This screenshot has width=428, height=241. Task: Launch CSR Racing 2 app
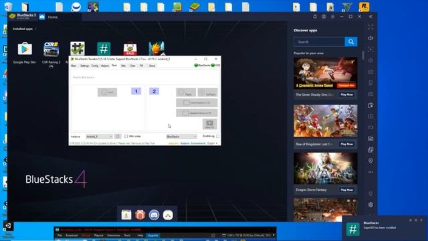pyautogui.click(x=51, y=50)
